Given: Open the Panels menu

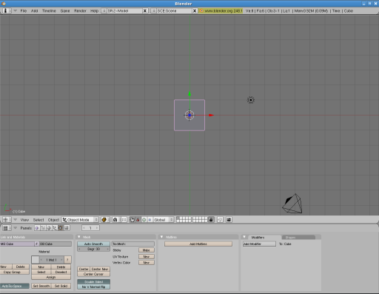Looking at the screenshot, I should point(26,228).
